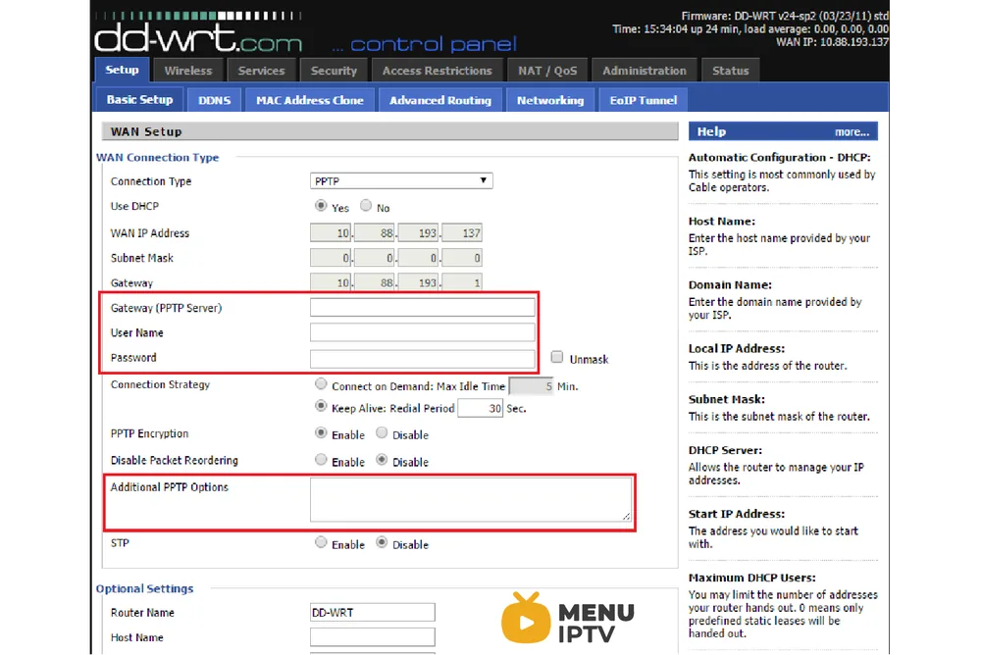The image size is (981, 655).
Task: Click the Additional PPTP Options textarea
Action: [471, 499]
